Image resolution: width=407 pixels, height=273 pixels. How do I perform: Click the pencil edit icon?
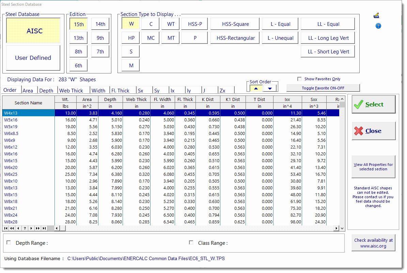(x=376, y=16)
